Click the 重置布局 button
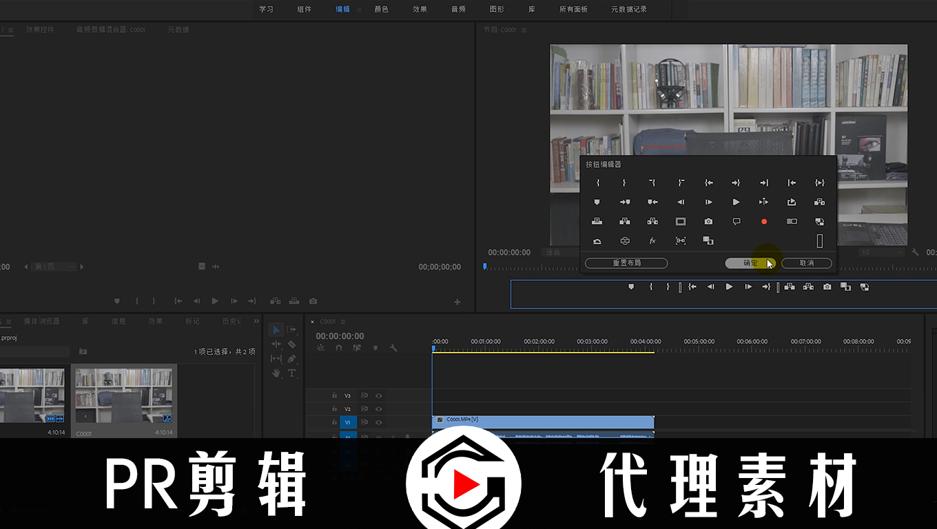 [626, 263]
